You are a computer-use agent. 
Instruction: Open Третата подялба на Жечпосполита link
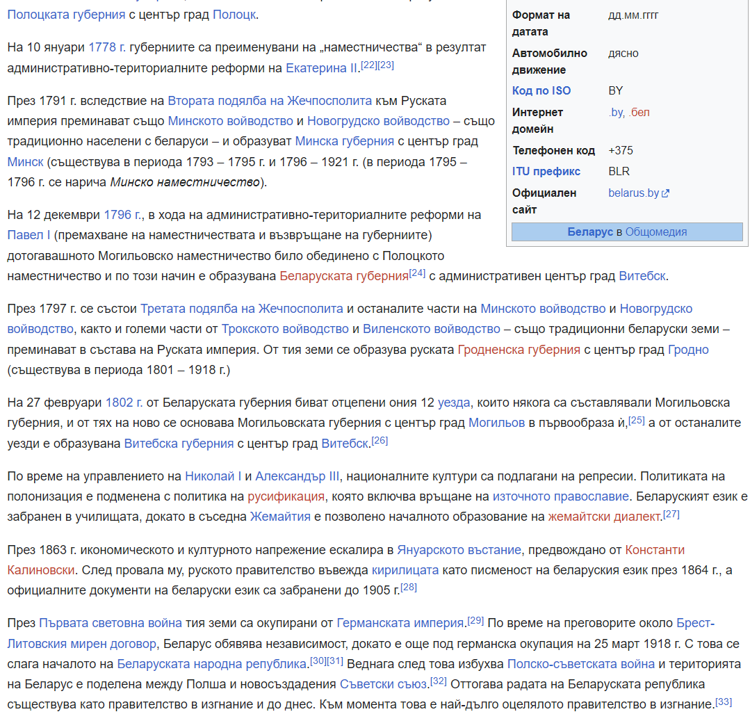242,309
